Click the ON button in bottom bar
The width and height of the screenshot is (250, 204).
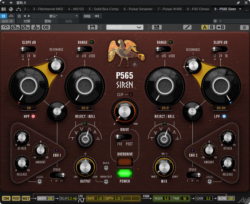tap(6, 198)
